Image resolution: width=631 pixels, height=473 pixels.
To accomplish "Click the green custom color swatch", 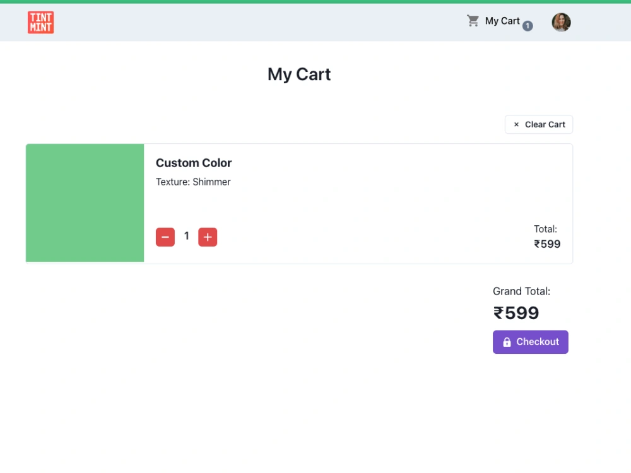I will (85, 202).
